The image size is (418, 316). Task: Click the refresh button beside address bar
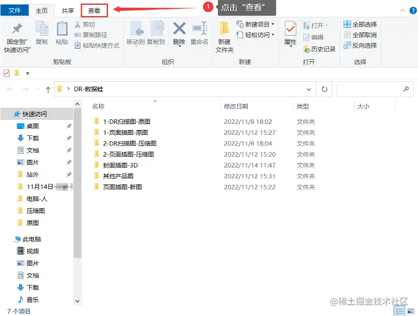click(324, 89)
